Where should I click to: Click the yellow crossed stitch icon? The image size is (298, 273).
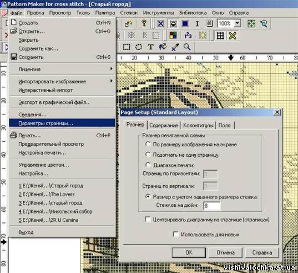click(x=233, y=36)
